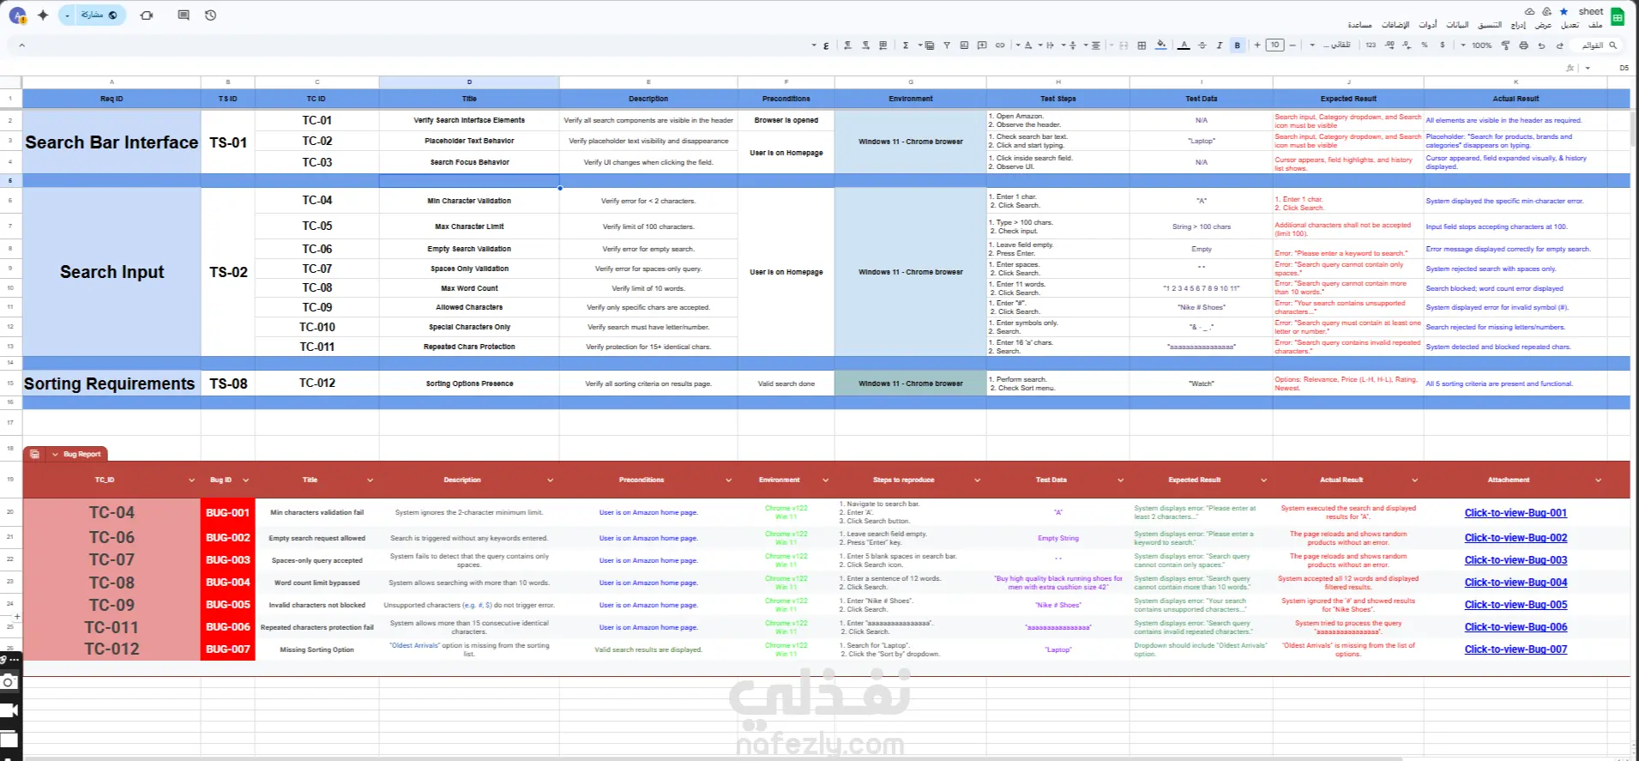Print the spreadsheet using the printer icon
Screen dimensions: 1639x761
coord(1523,45)
